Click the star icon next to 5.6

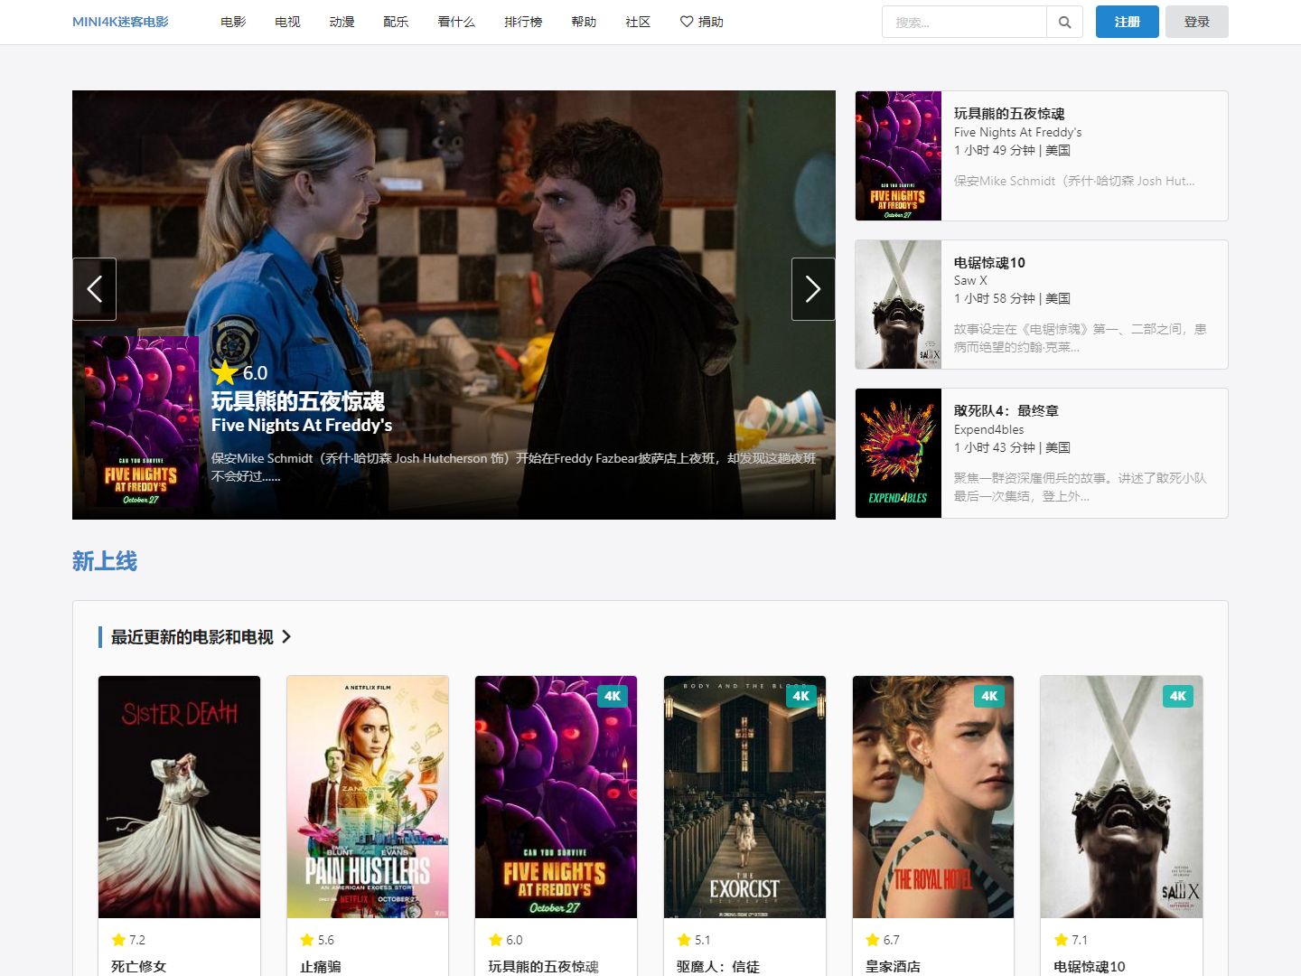[307, 940]
